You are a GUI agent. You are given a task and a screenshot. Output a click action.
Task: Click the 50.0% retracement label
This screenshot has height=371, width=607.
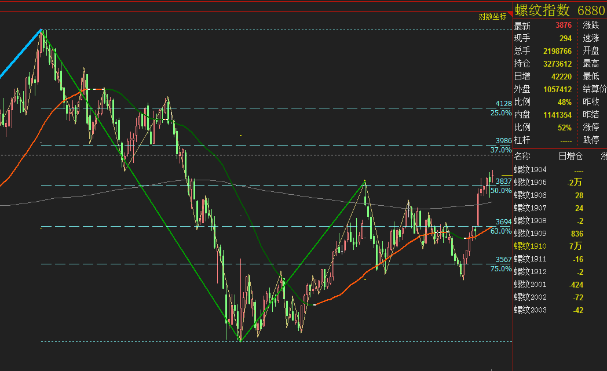pos(501,191)
